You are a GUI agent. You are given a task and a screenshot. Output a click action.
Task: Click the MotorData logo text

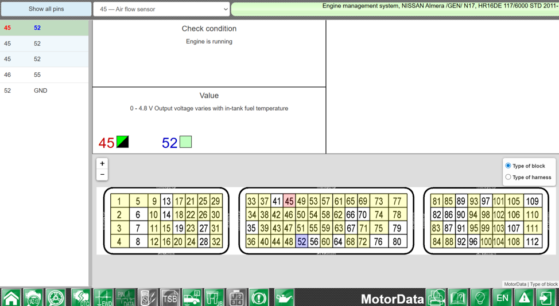click(x=392, y=299)
